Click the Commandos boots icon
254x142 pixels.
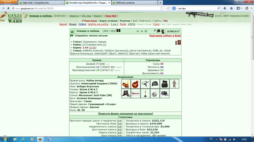click(x=126, y=93)
